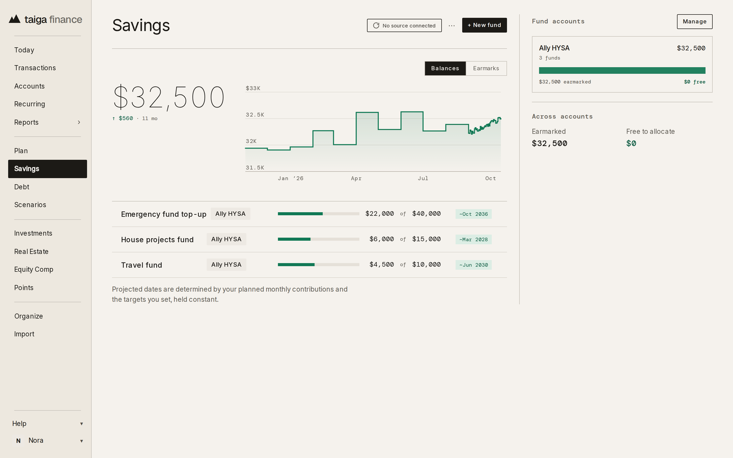
Task: Click the ~Mar 2028 projected date badge
Action: click(x=473, y=240)
